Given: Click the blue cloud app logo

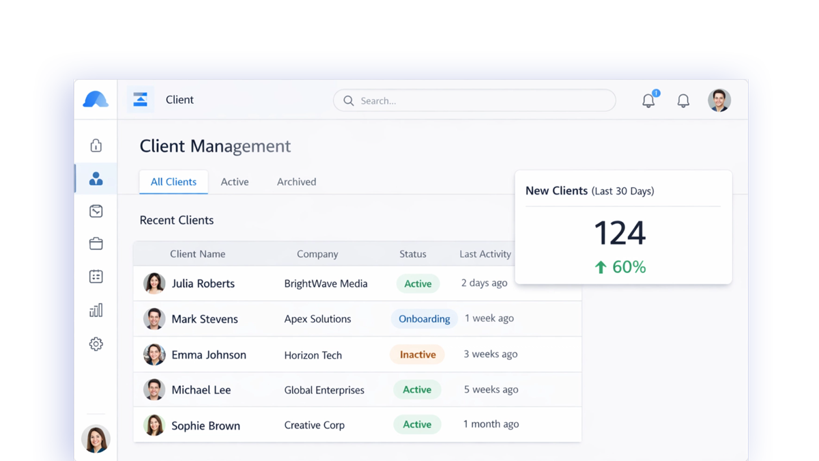Looking at the screenshot, I should tap(96, 100).
